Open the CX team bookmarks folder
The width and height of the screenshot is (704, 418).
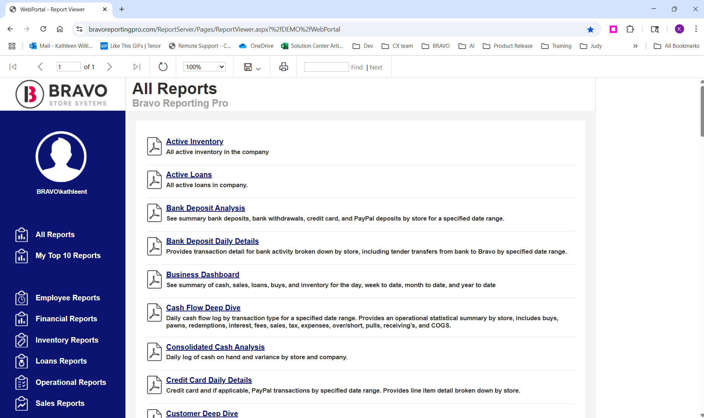[x=397, y=46]
